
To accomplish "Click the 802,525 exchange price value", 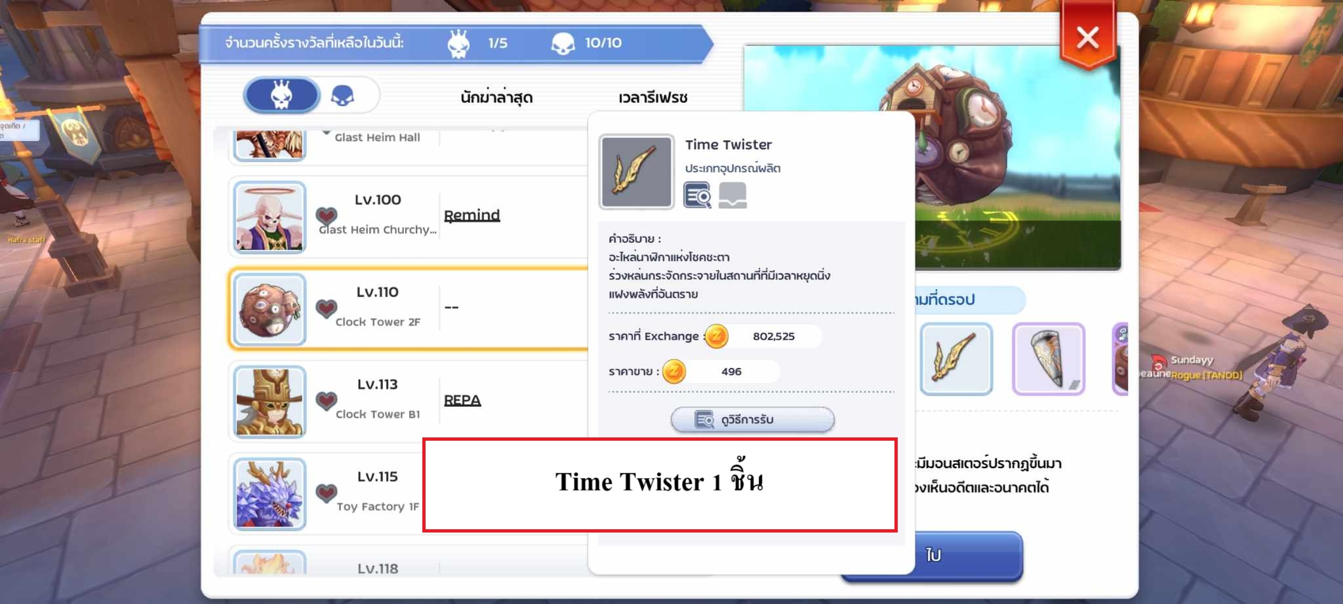I will pos(774,336).
